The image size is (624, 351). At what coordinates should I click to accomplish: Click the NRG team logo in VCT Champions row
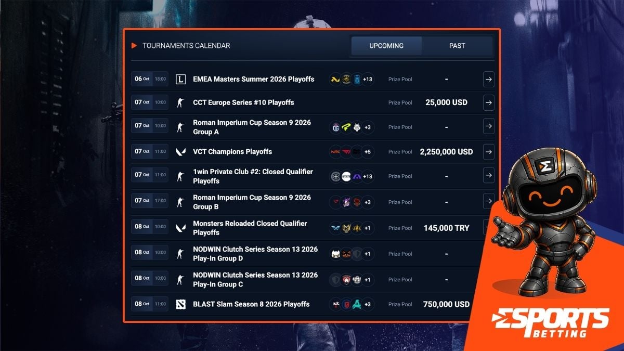335,152
